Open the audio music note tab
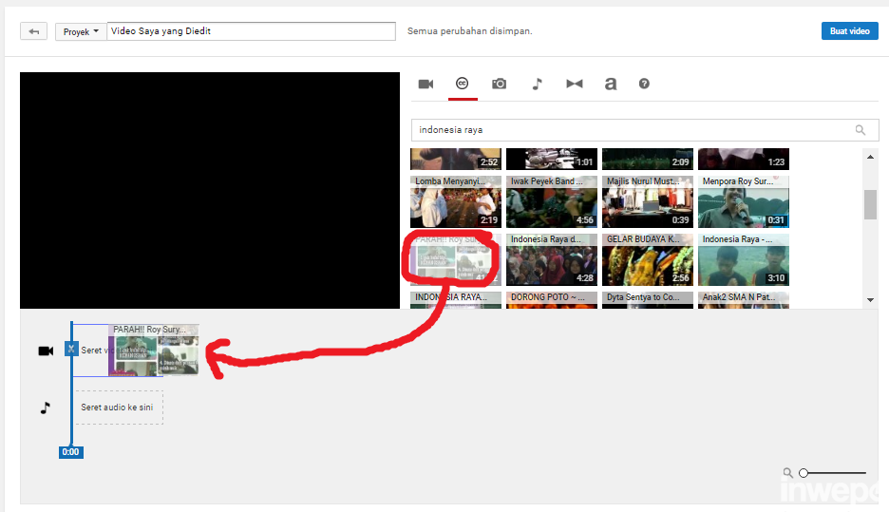Screen dimensions: 889x512 537,84
